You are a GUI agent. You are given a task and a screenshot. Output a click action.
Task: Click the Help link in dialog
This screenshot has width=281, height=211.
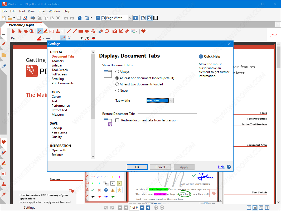(221, 167)
